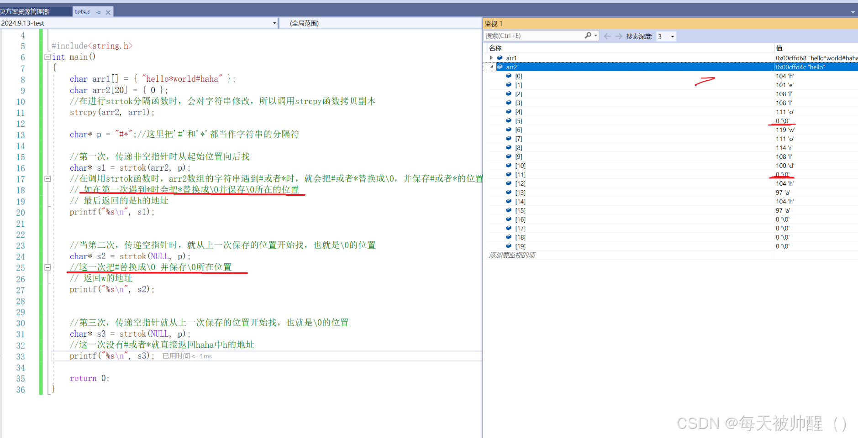Click the icon of element [11]

[x=509, y=174]
